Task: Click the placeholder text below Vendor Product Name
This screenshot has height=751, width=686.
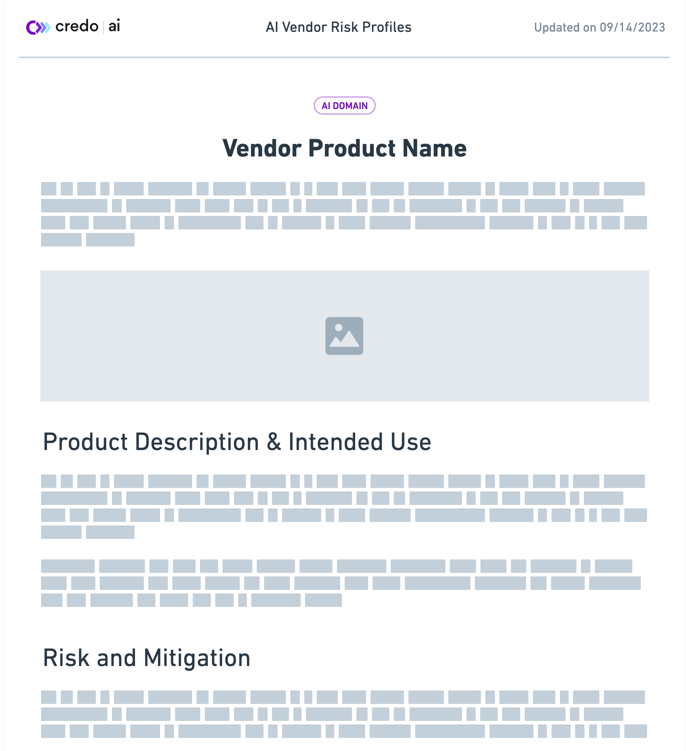Action: coord(343,214)
